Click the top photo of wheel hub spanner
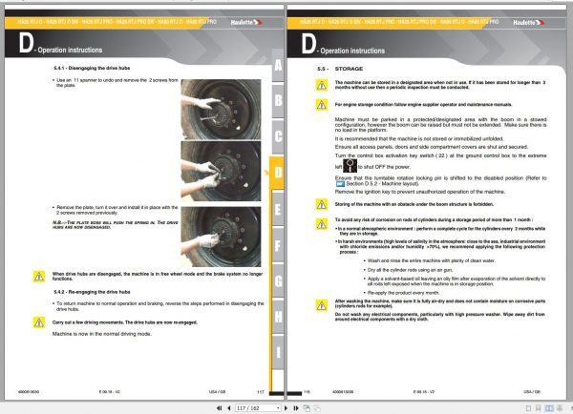 [222, 109]
